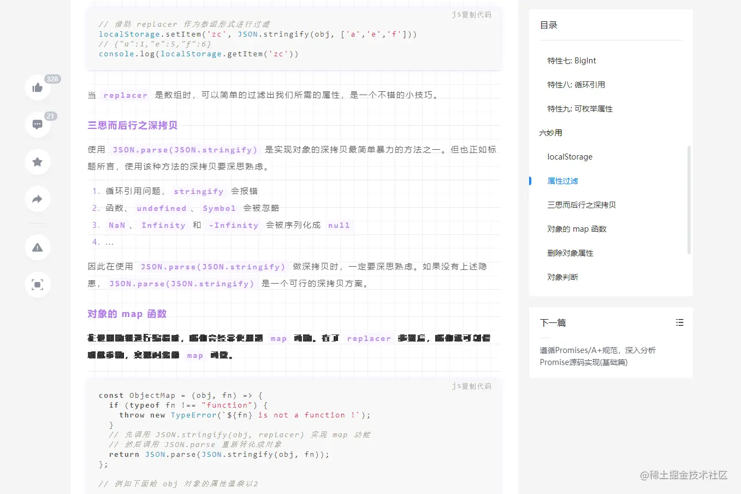The image size is (741, 494).
Task: Enter immersive reading mode with the frame icon
Action: click(38, 285)
